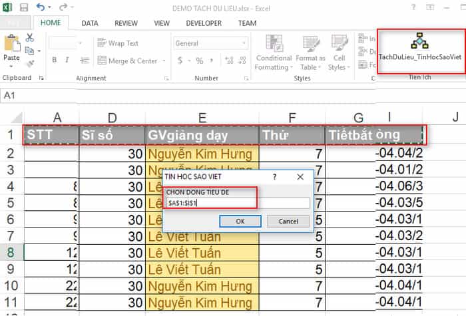Image resolution: width=466 pixels, height=316 pixels.
Task: Apply comma style format
Action: point(212,61)
